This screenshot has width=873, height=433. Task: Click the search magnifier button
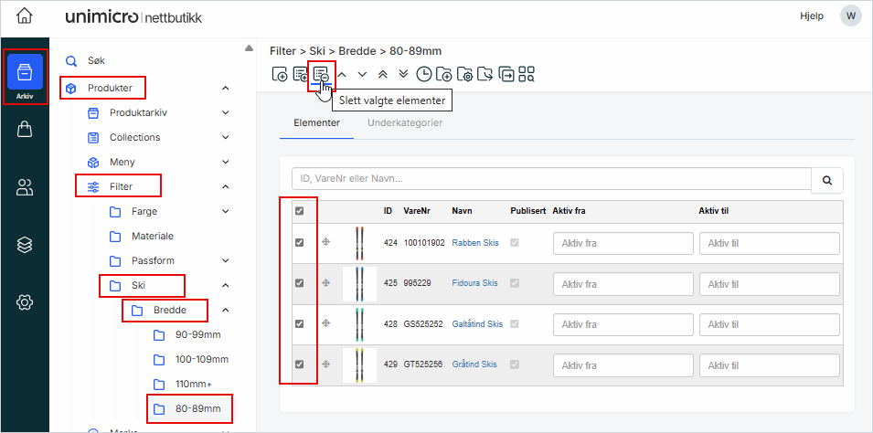[x=826, y=180]
